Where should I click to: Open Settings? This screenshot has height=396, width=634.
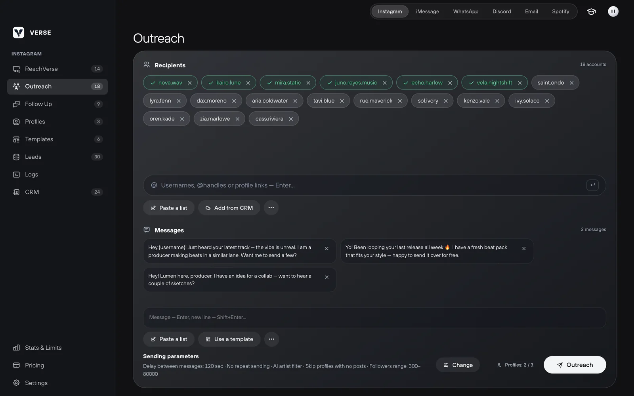(57, 383)
